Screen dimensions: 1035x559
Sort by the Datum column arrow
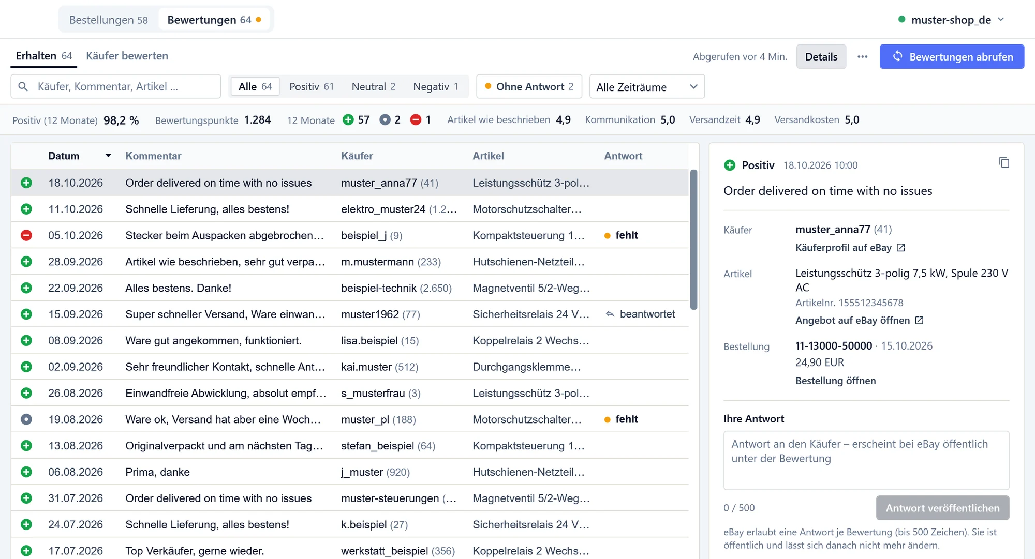108,156
